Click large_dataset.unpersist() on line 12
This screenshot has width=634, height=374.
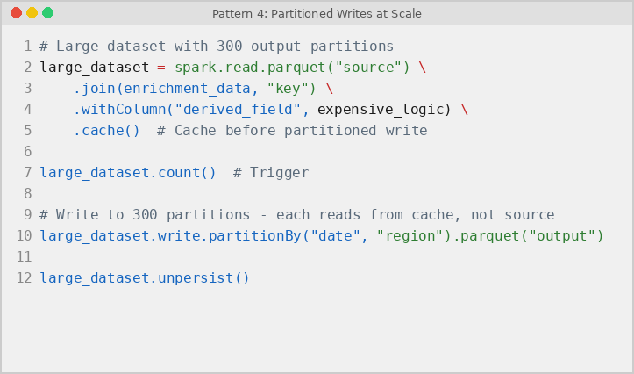pos(145,277)
